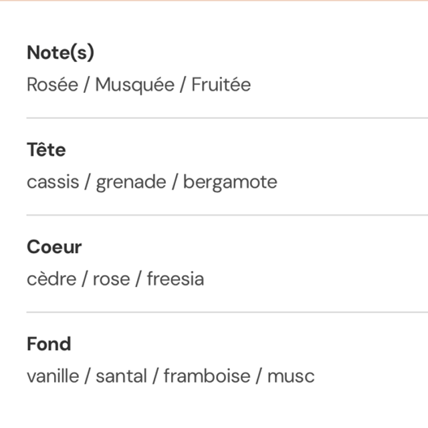This screenshot has height=428, width=428.
Task: Click the Note(s) heading
Action: coord(60,53)
